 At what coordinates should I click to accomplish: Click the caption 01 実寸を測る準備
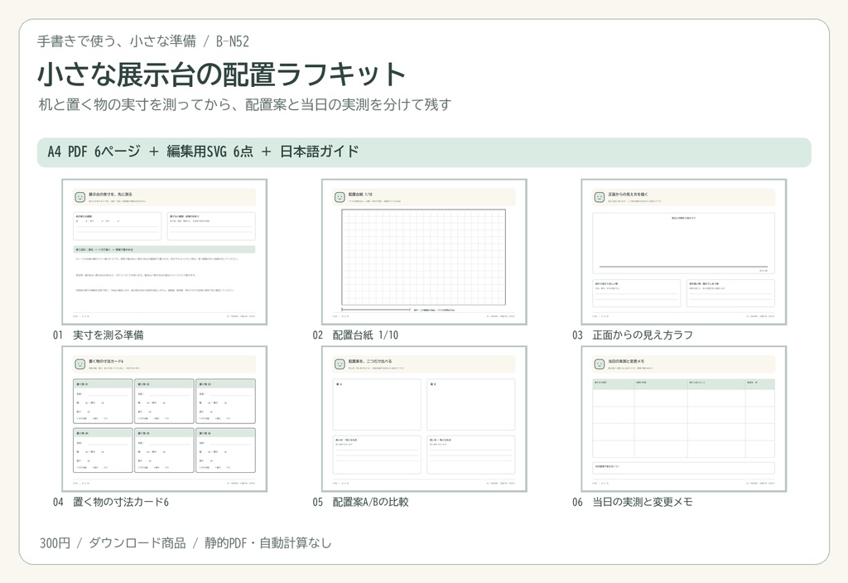click(98, 335)
